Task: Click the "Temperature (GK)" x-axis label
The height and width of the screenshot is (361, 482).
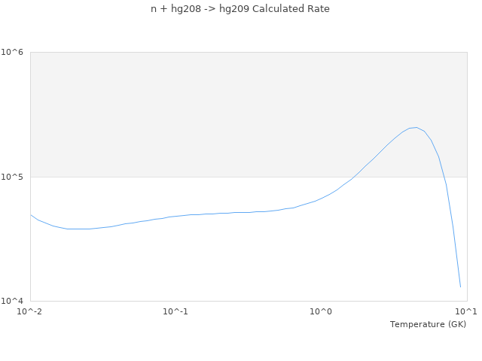Action: pos(428,324)
